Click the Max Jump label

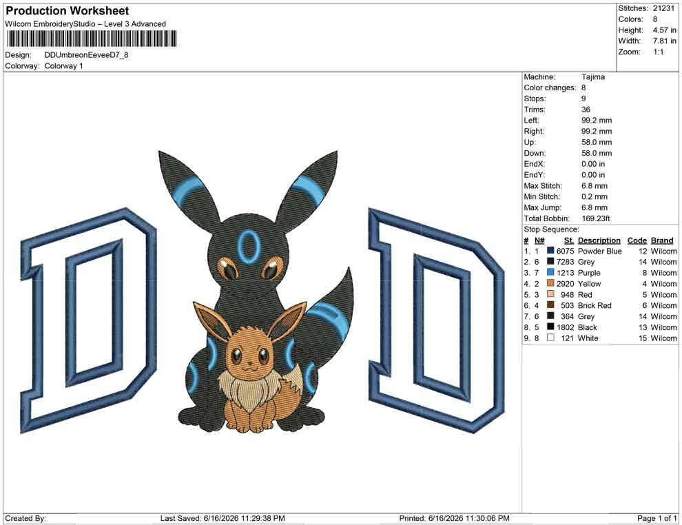click(x=542, y=207)
